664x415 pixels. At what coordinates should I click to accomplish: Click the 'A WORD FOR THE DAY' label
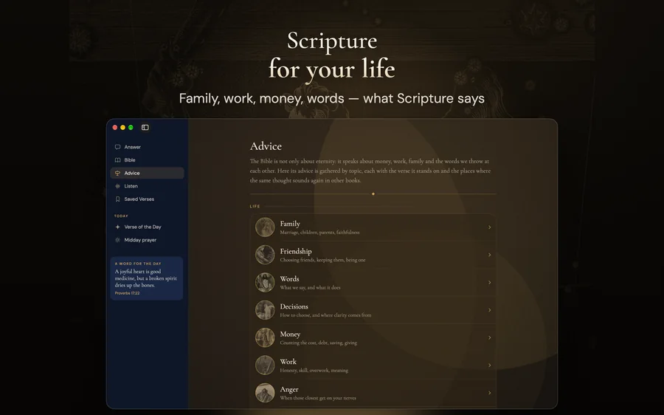[x=138, y=264]
